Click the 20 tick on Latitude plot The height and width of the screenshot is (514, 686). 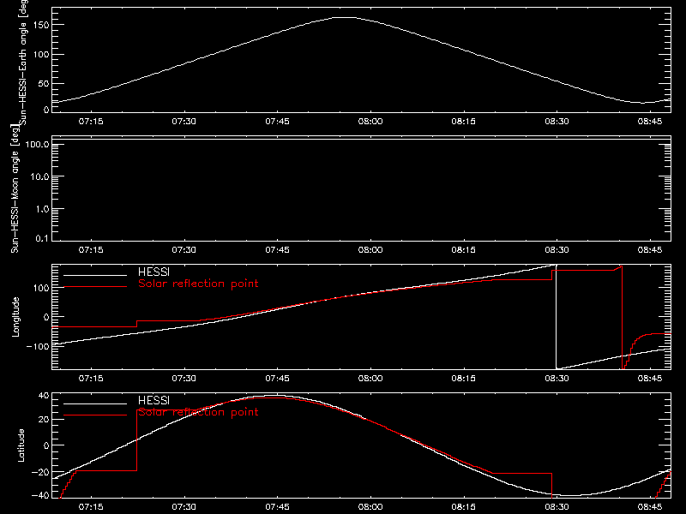[44, 420]
